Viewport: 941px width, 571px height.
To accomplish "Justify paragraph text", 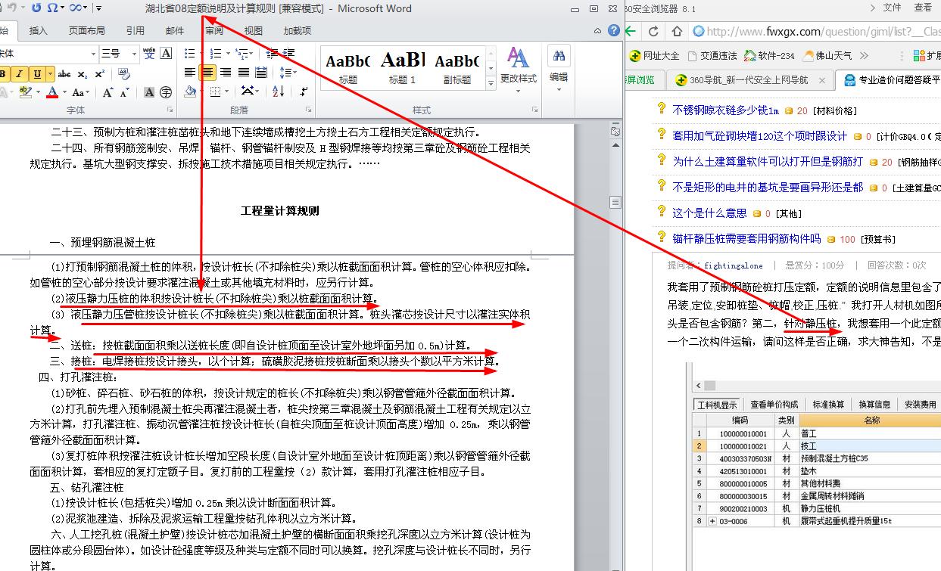I will (244, 73).
